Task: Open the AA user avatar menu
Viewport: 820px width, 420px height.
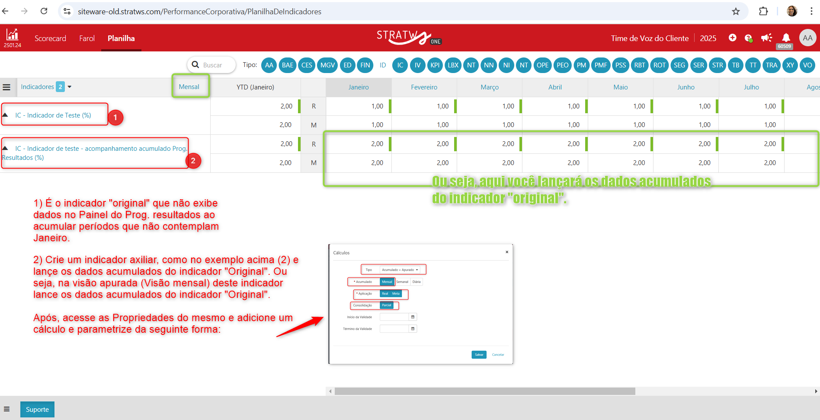Action: [807, 38]
